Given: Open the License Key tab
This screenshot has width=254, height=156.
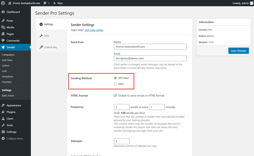Looking at the screenshot, I should (51, 47).
